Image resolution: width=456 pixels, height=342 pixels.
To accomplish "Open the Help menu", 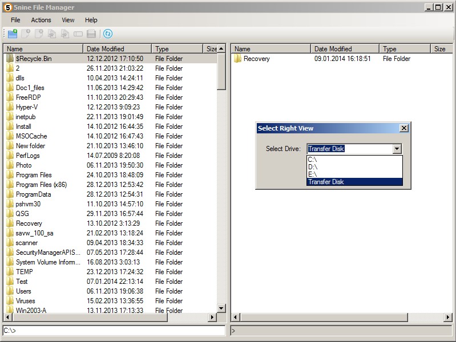I will pyautogui.click(x=91, y=20).
